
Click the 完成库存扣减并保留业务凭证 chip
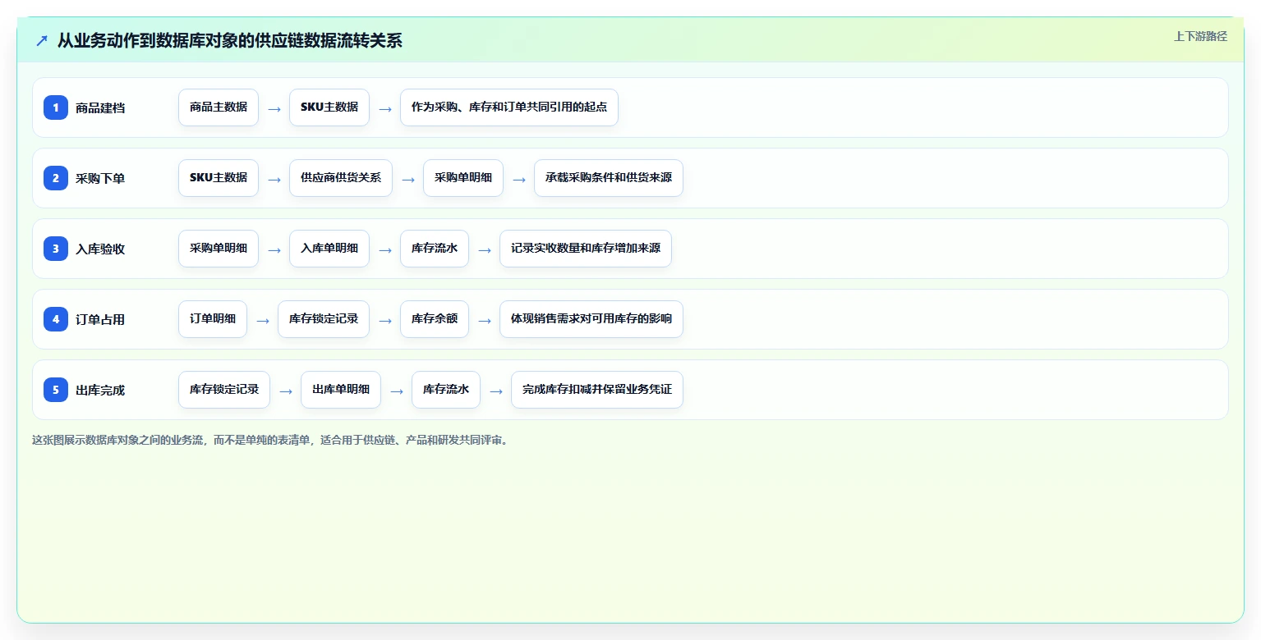[597, 390]
